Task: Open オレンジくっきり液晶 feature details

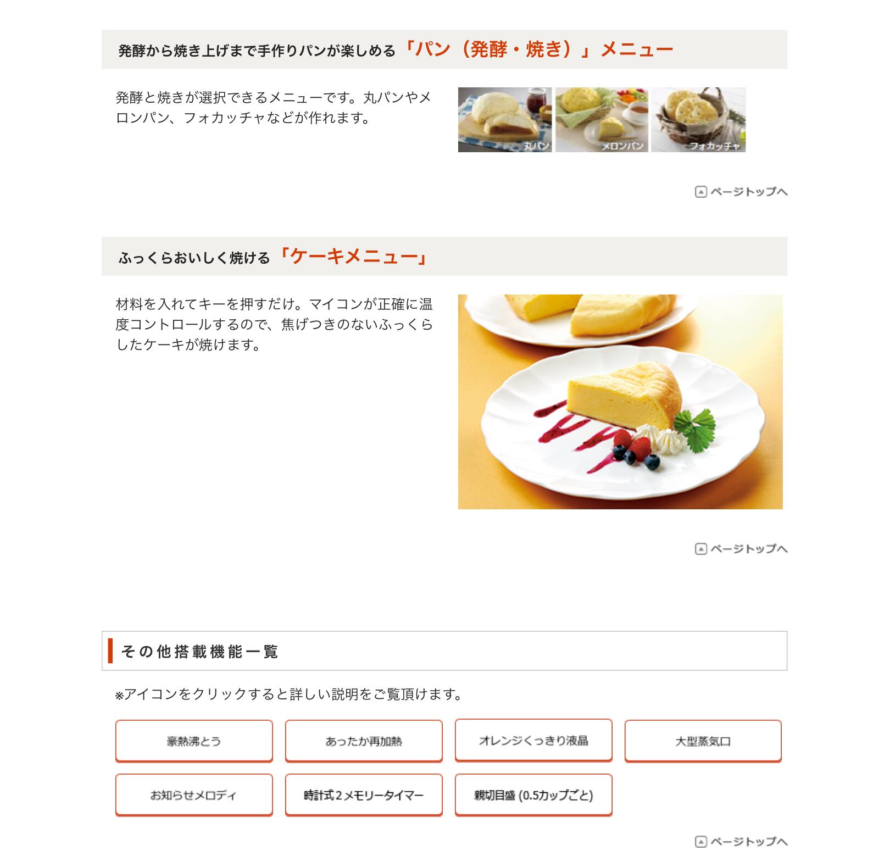Action: [x=533, y=740]
